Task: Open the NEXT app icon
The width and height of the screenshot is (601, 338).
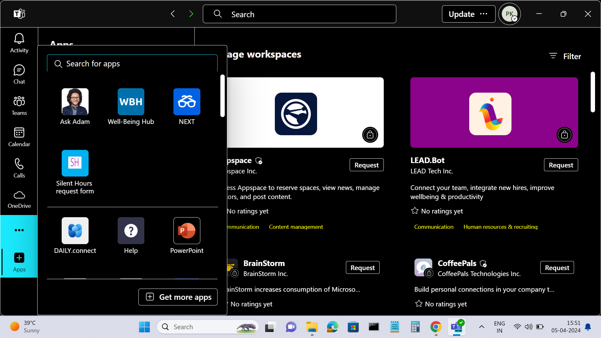Action: (187, 102)
